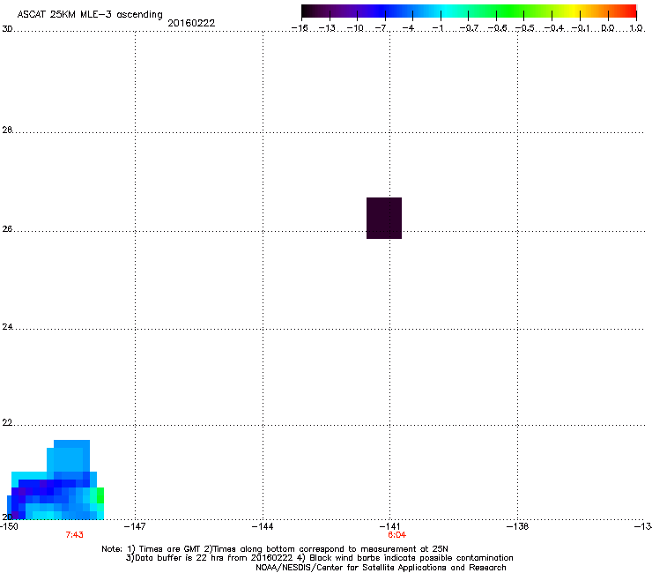
Task: Click the note line 'Times are GMT'
Action: point(275,549)
